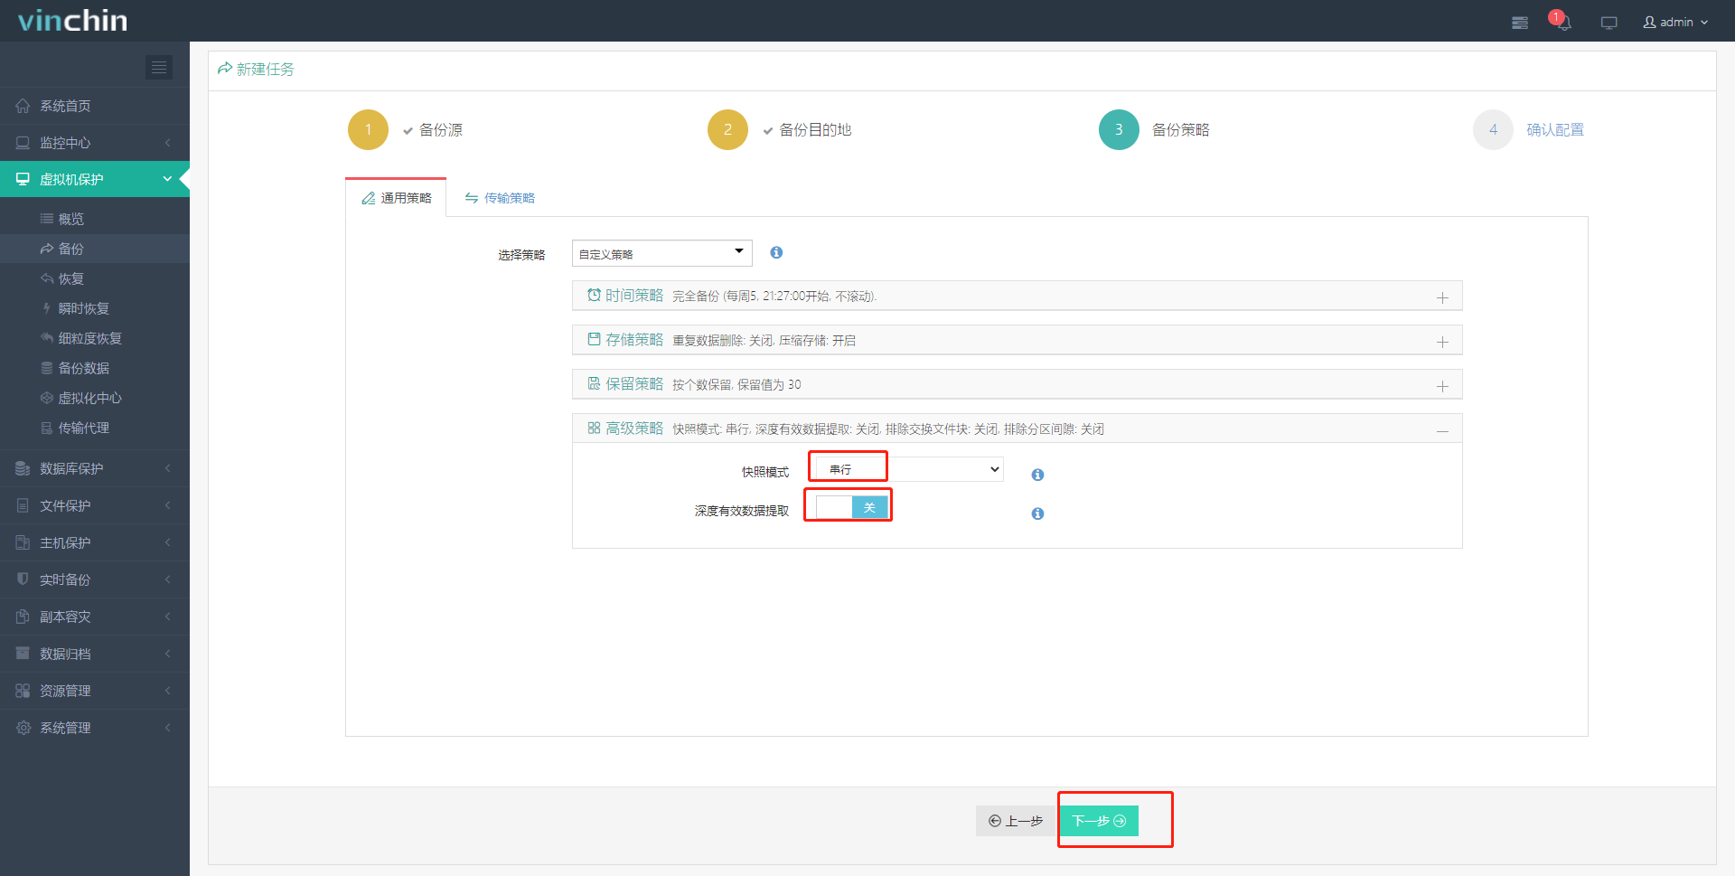
Task: Click step 1 circle 备份源
Action: pos(368,129)
